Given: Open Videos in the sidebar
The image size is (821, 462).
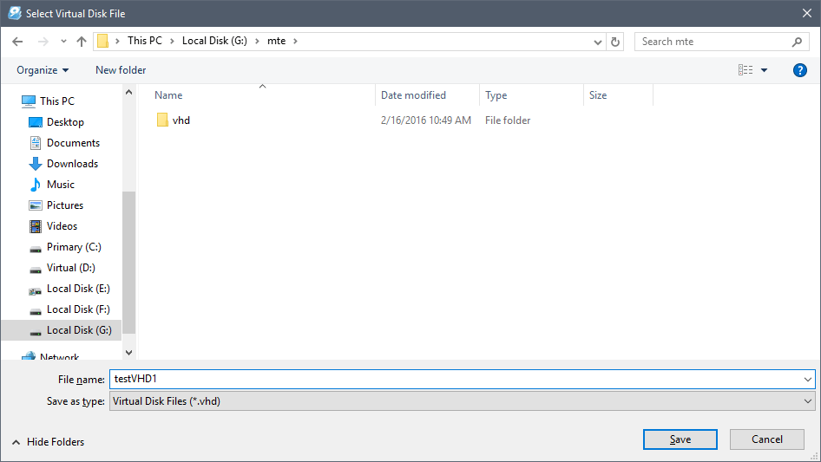Looking at the screenshot, I should [x=62, y=226].
